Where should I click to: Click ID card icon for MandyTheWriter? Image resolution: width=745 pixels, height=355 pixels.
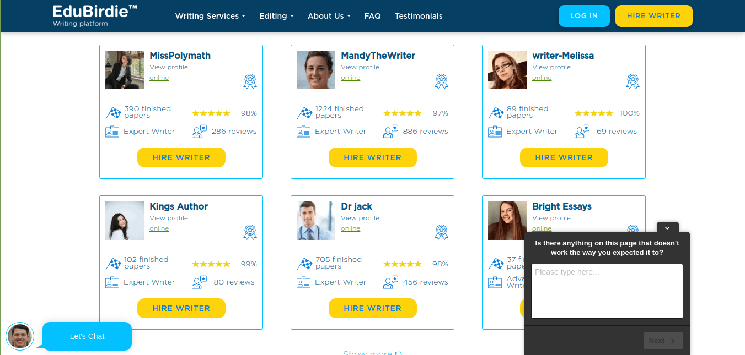tap(304, 132)
